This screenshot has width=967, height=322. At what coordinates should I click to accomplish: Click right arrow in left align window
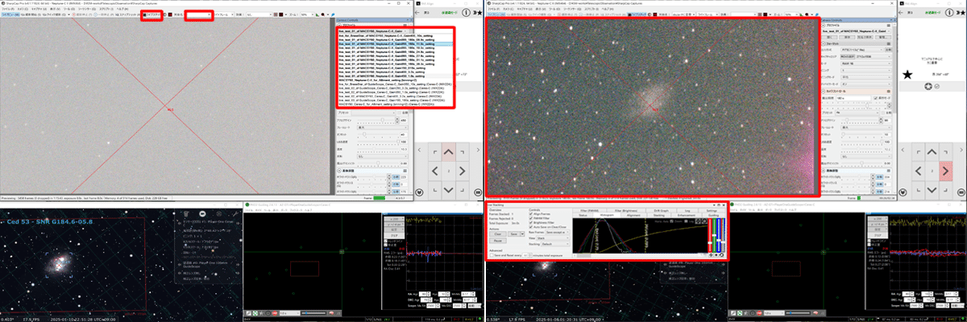(x=463, y=171)
